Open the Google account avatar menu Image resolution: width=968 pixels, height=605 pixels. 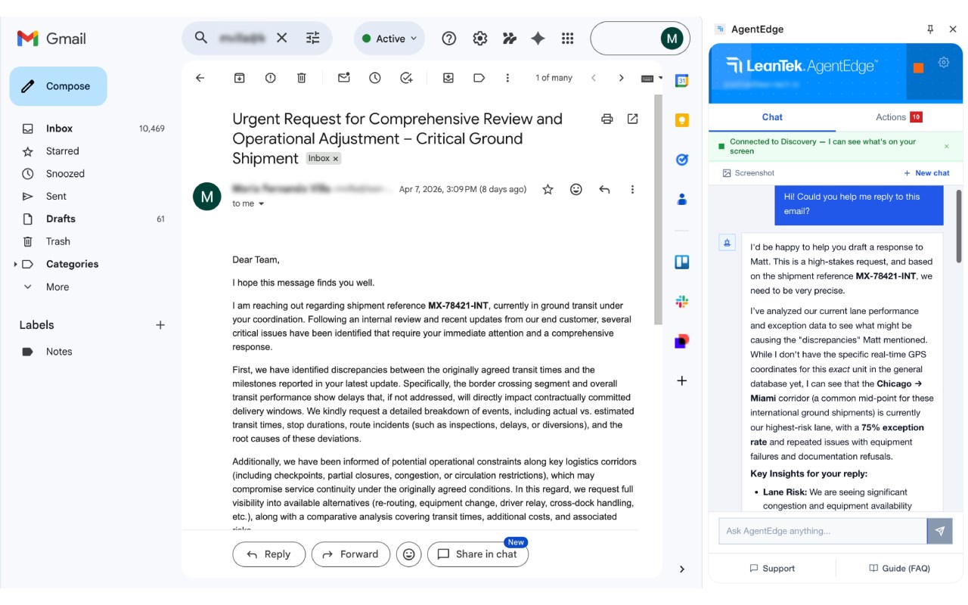click(x=672, y=39)
